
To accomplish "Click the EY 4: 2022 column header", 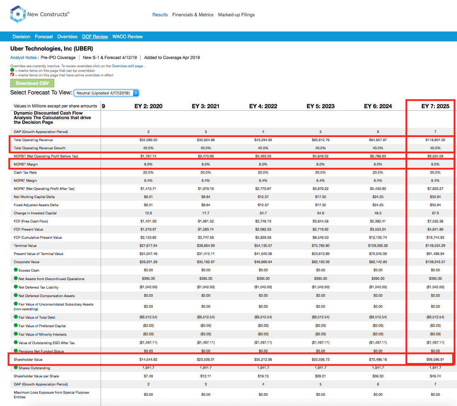I will [263, 106].
